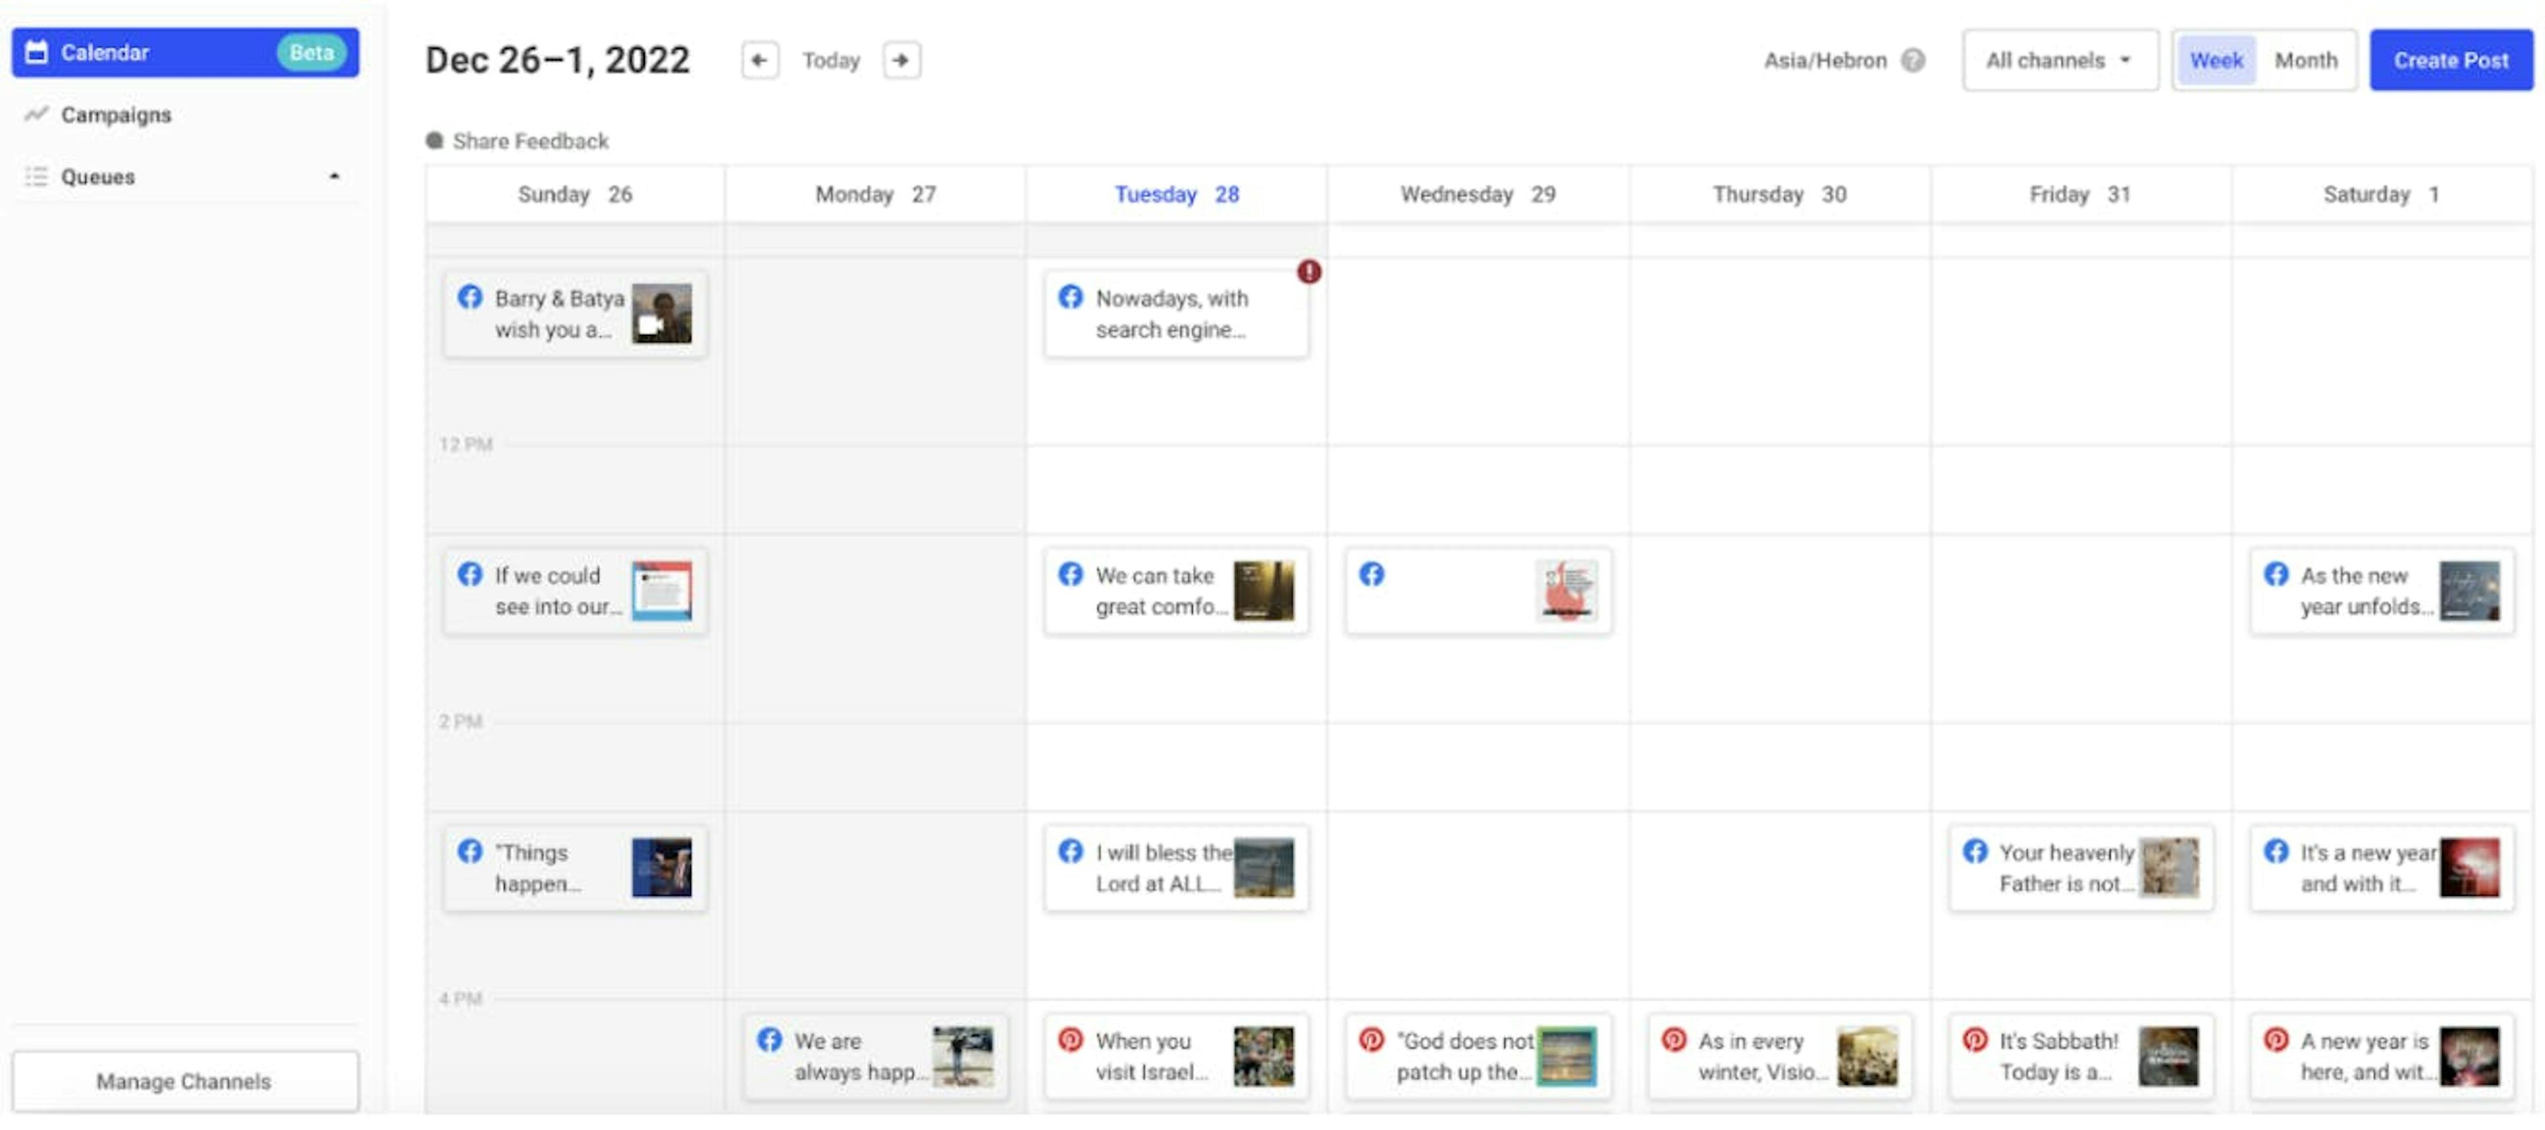This screenshot has height=1130, width=2545.
Task: Open the All channels dropdown
Action: [x=2060, y=60]
